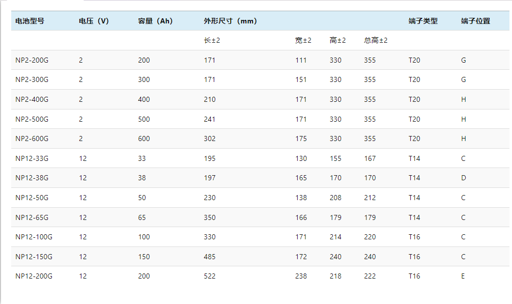The height and width of the screenshot is (304, 512).
Task: Click capacity 38 in NP12-38G row
Action: coord(141,178)
